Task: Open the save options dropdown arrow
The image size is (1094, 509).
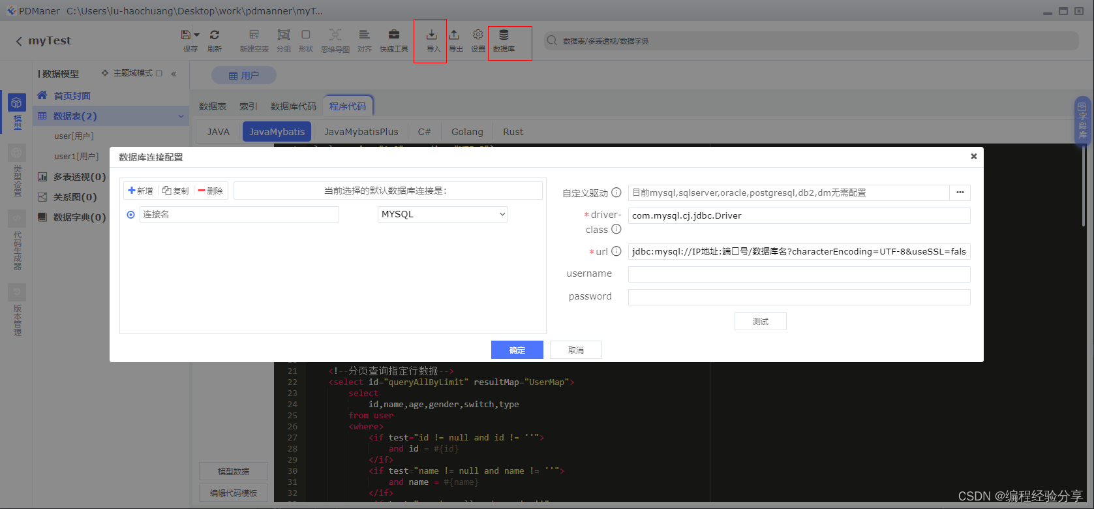Action: click(196, 35)
